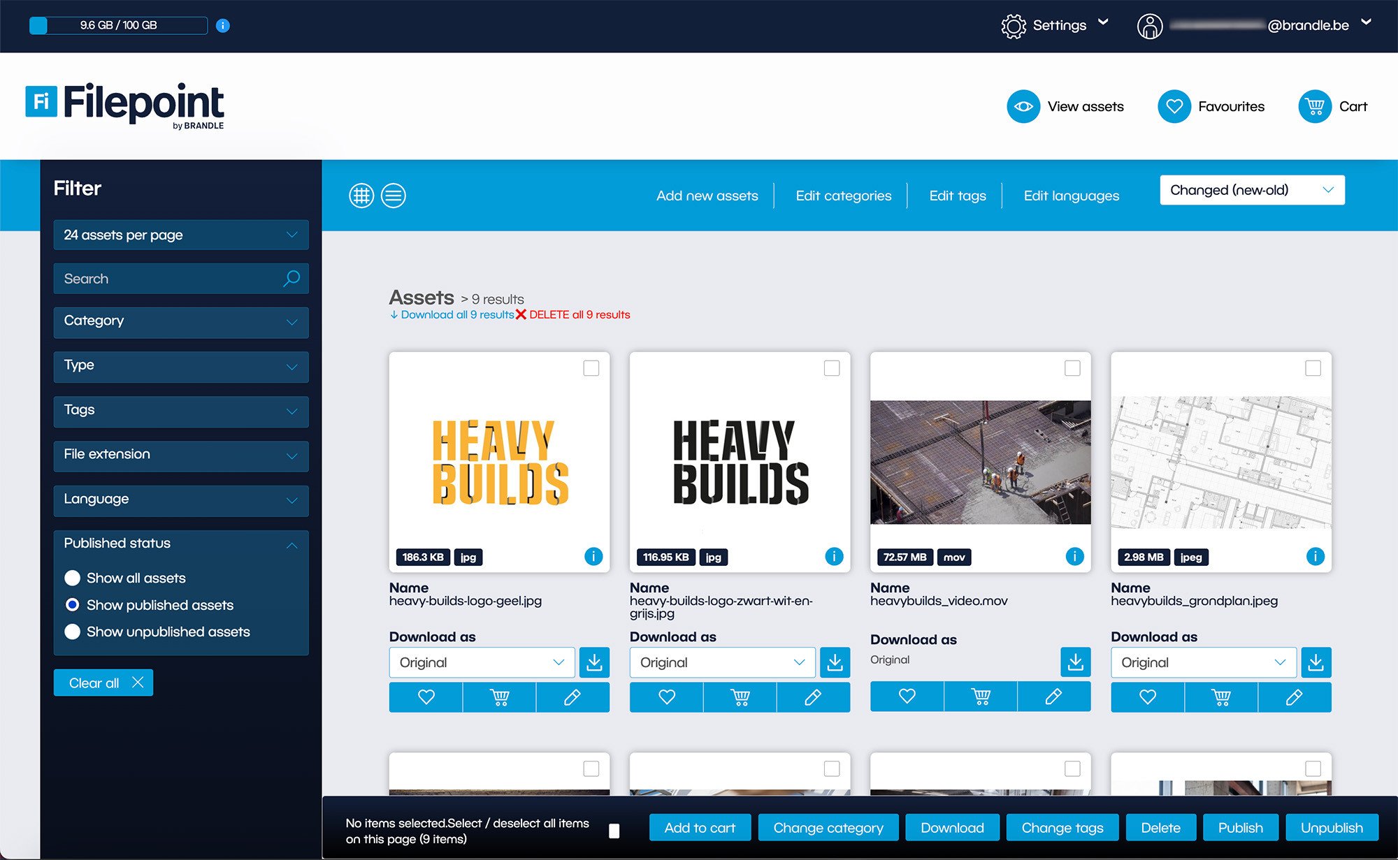
Task: Expand the Type filter
Action: 181,366
